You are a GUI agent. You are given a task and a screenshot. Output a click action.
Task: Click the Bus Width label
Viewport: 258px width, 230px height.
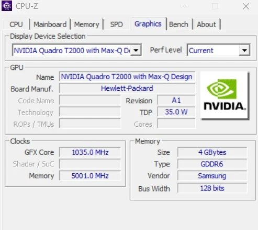pos(154,189)
